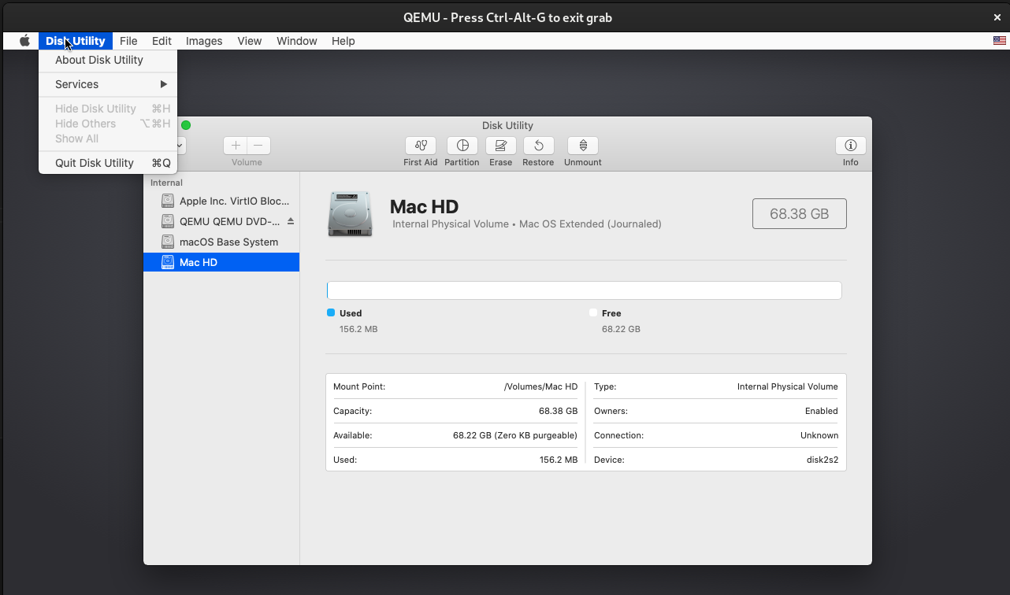Close the QEMU window
Image resolution: width=1010 pixels, height=595 pixels.
click(997, 17)
